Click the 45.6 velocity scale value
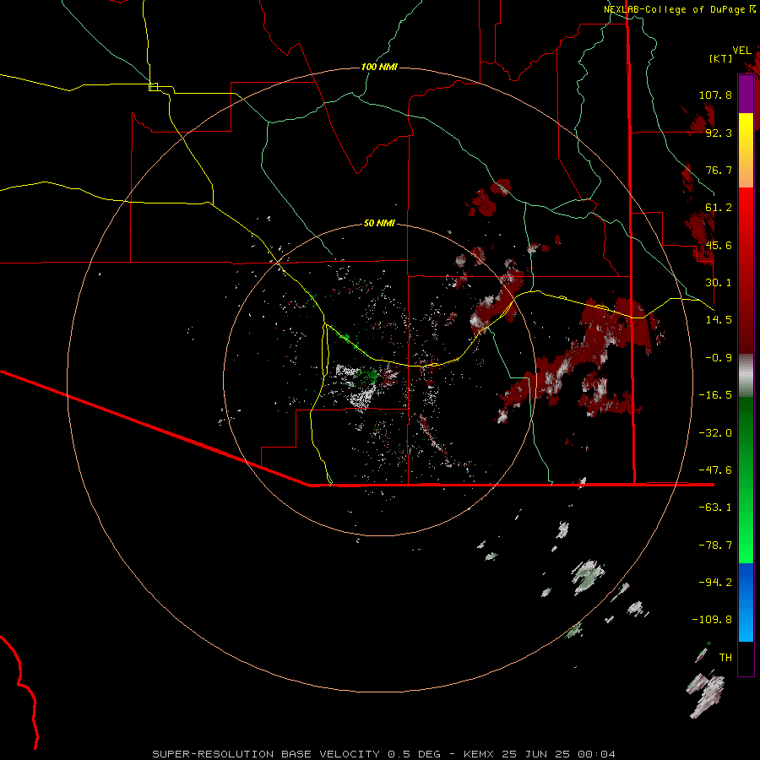 point(719,245)
